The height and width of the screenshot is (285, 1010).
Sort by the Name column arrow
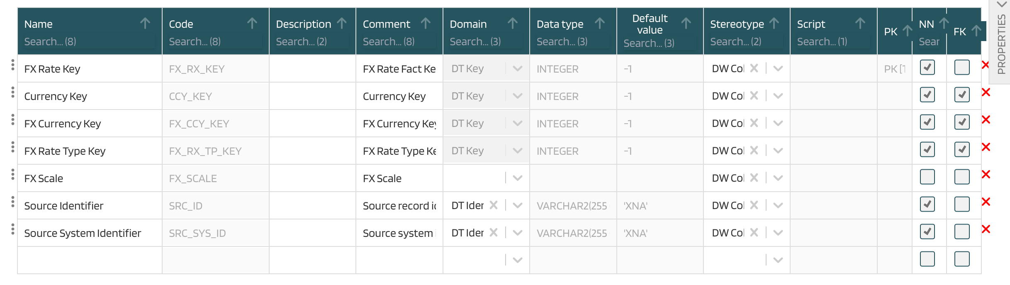[x=145, y=23]
